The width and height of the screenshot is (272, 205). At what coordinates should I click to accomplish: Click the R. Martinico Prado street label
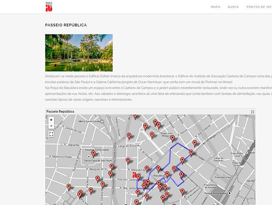pos(61,157)
